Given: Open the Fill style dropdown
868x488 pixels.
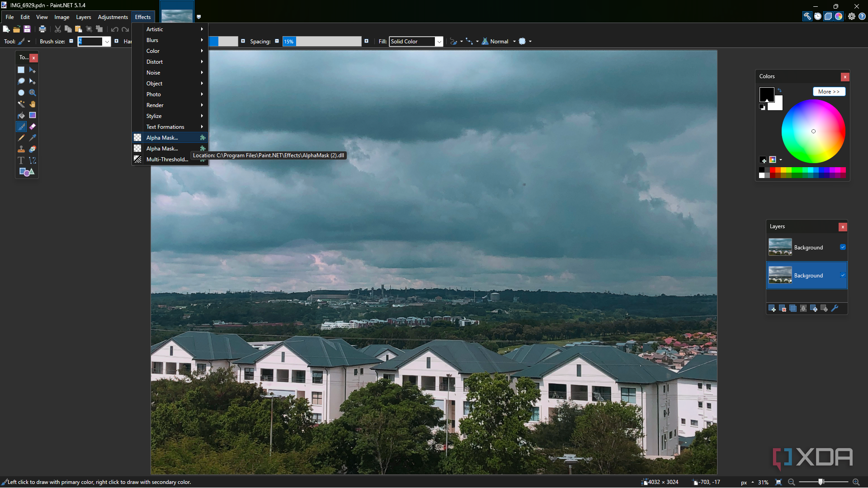Looking at the screenshot, I should pyautogui.click(x=439, y=42).
